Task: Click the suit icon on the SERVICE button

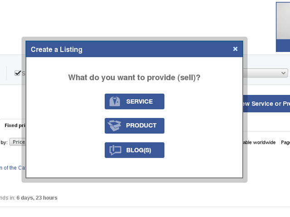Action: (115, 102)
